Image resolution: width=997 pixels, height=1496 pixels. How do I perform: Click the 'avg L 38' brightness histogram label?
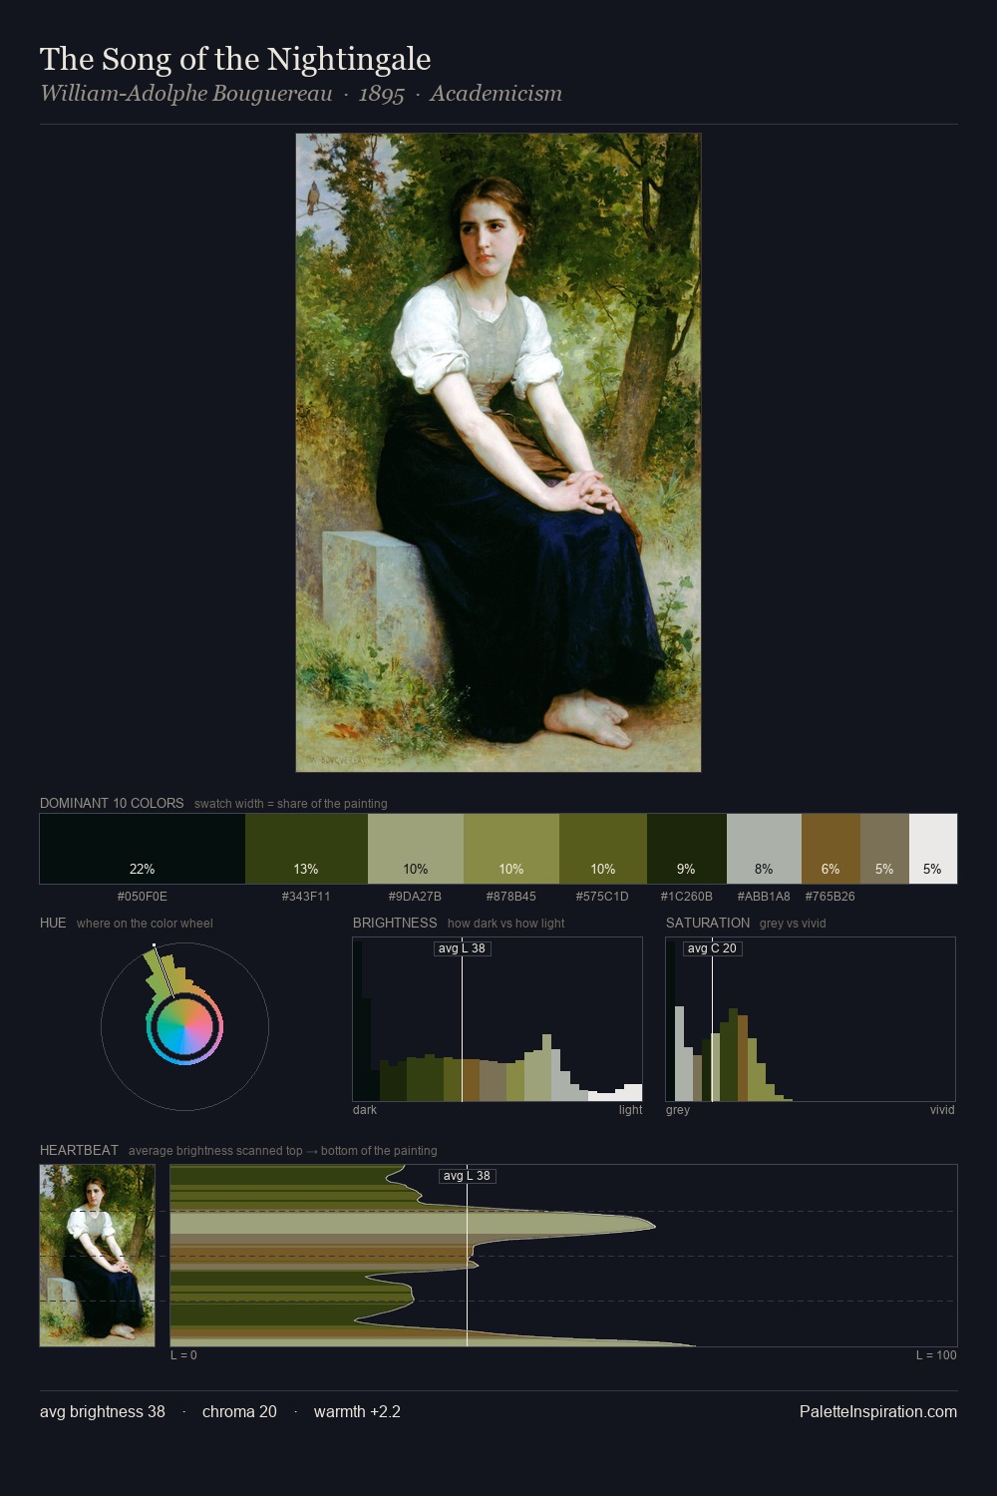click(x=462, y=948)
